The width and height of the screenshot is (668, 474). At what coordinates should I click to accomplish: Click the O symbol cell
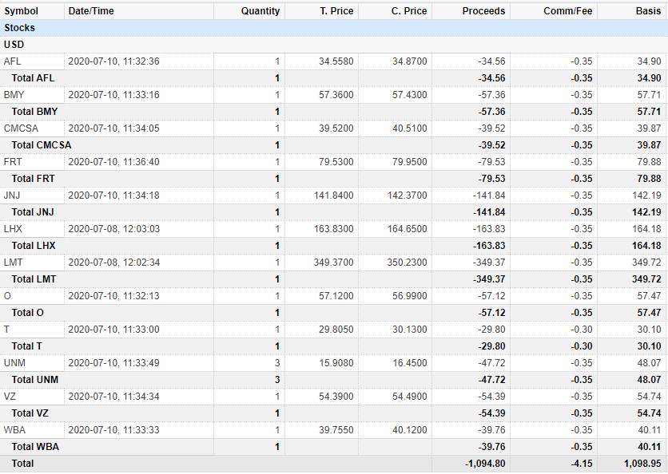[x=7, y=296]
